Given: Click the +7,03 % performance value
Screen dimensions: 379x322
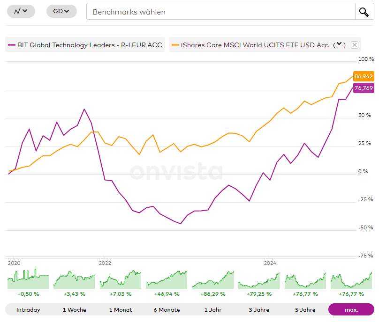Looking at the screenshot, I should click(121, 294).
